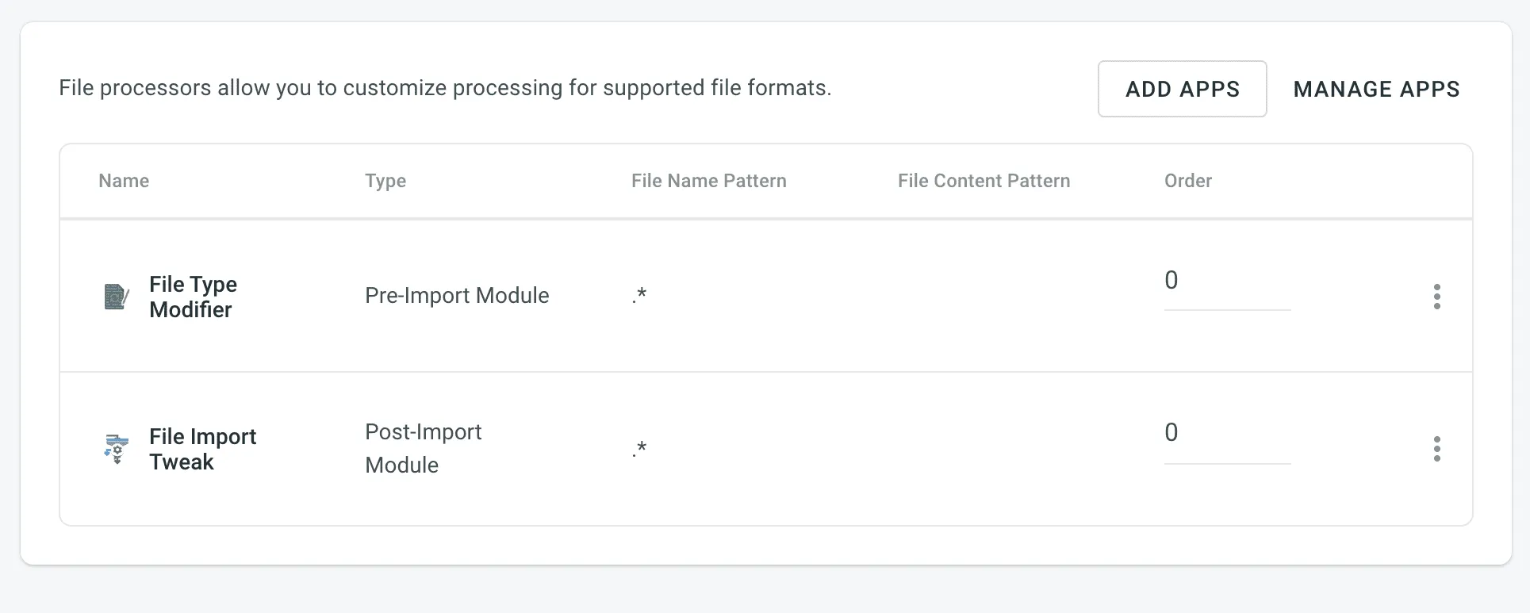Edit Order field for File Type Modifier
1530x613 pixels.
tap(1226, 281)
